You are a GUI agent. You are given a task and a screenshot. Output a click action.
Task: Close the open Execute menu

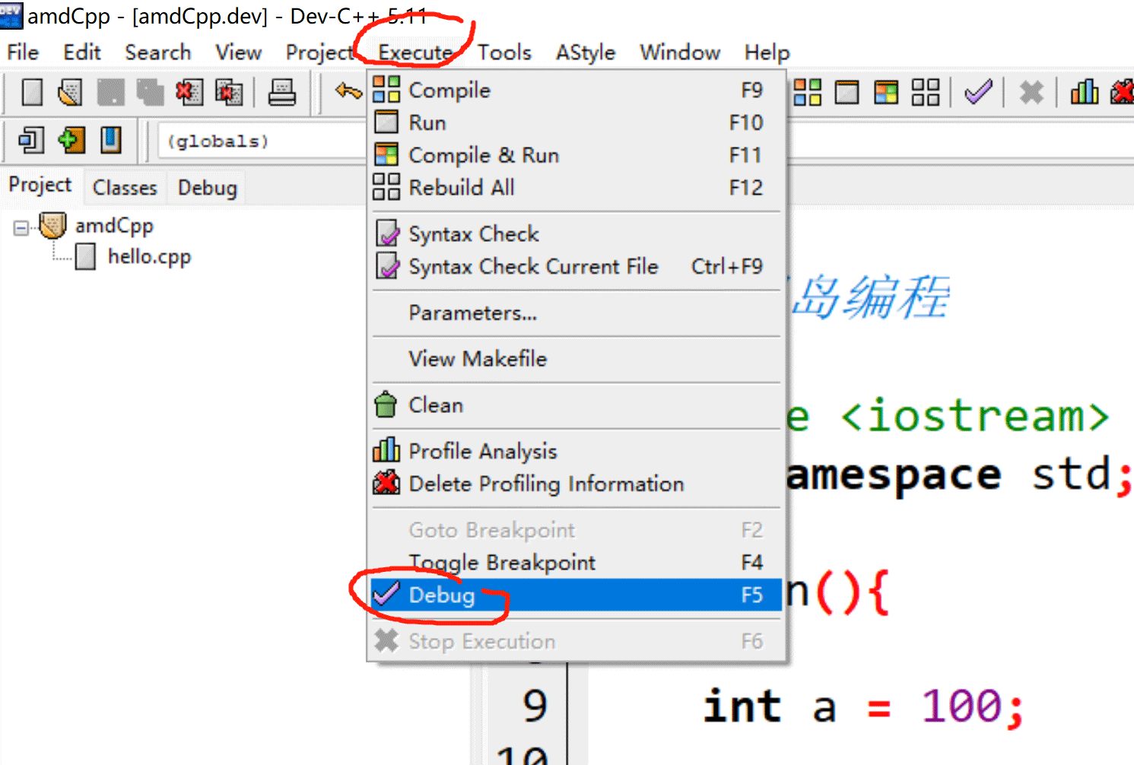point(415,52)
